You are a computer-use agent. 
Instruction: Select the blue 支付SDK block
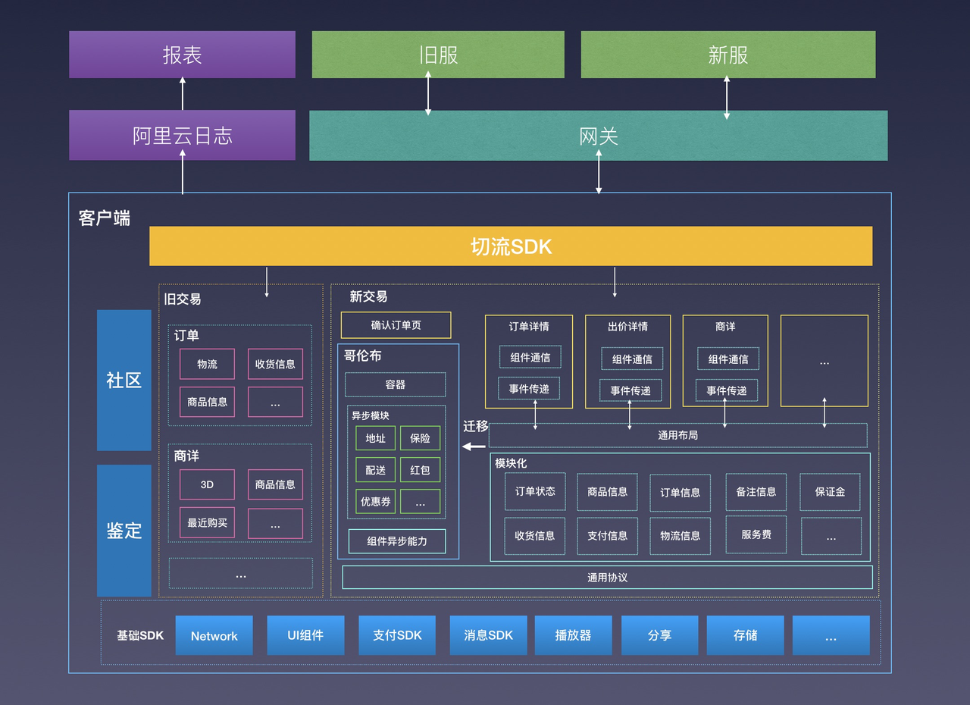(398, 635)
